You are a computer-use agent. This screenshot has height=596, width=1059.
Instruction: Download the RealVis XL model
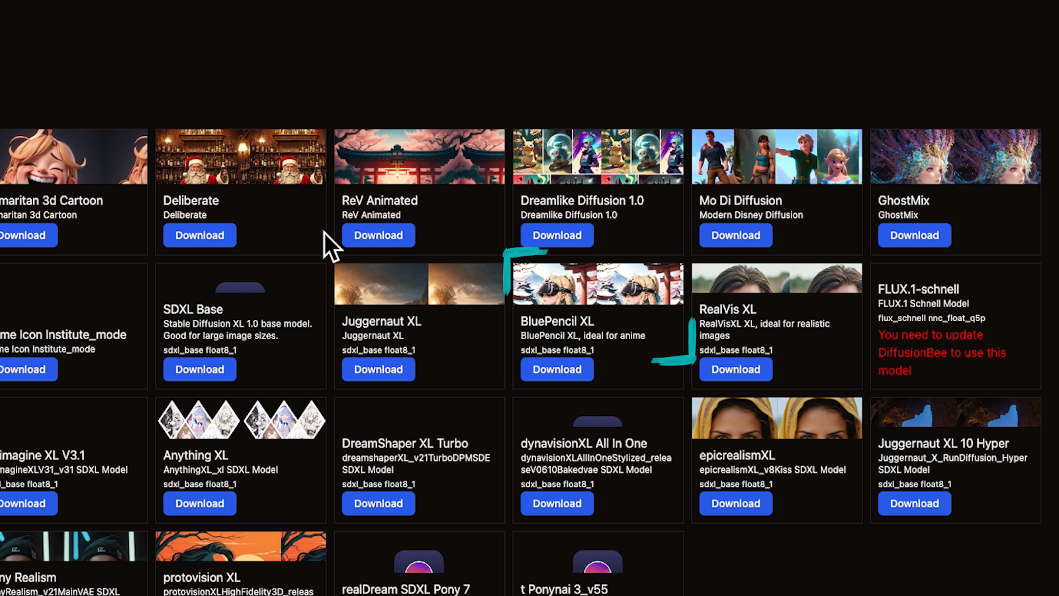[x=736, y=370]
